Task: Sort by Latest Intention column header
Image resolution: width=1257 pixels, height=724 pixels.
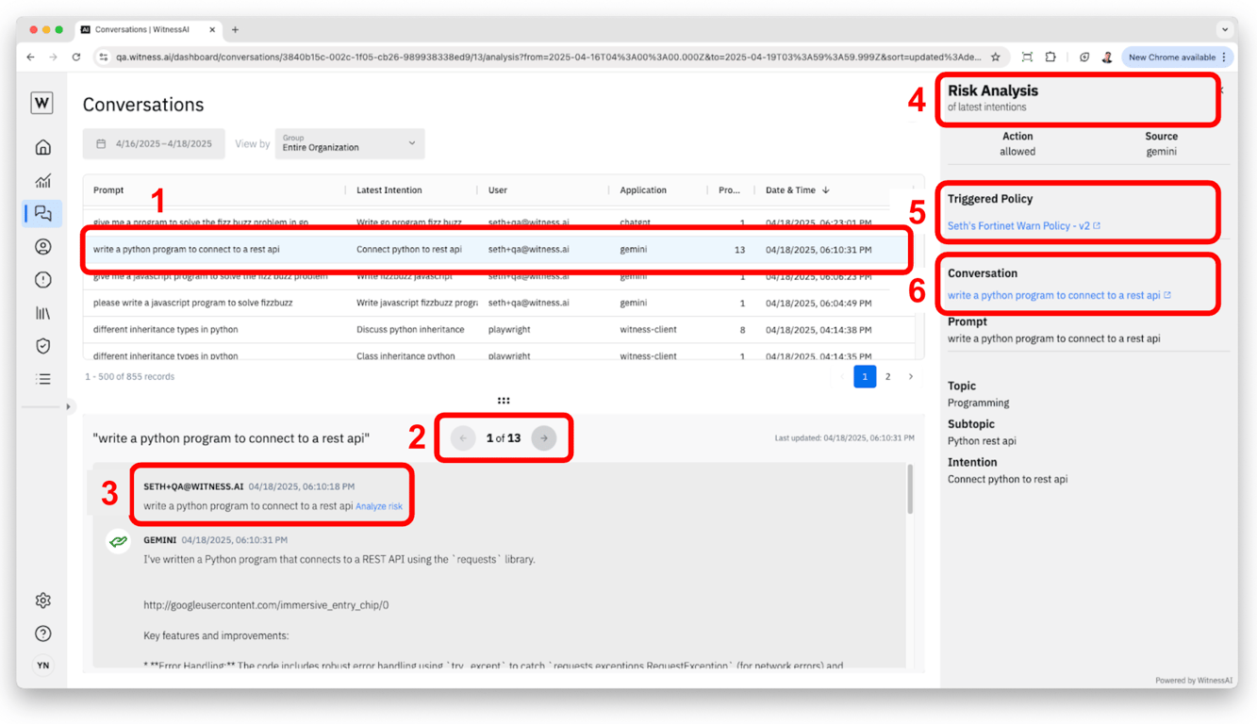Action: coord(389,190)
